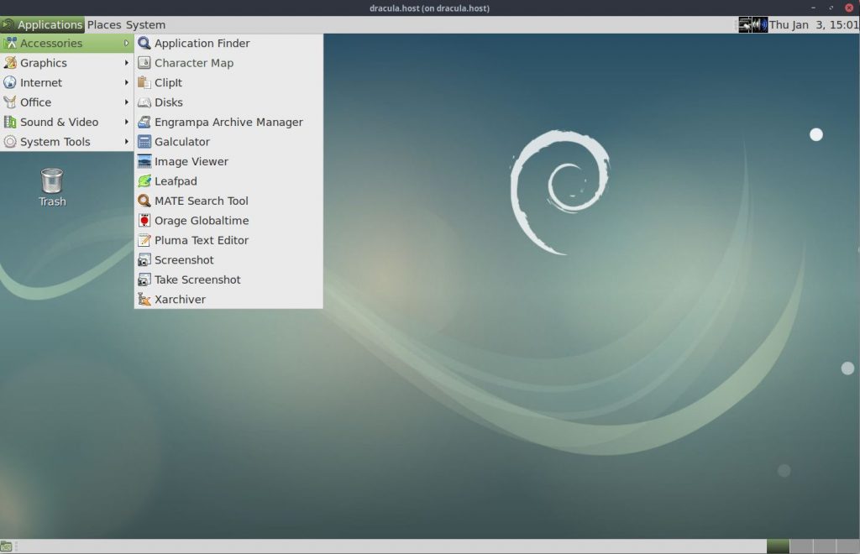Launch Engrampa Archive Manager
The width and height of the screenshot is (860, 554).
[x=228, y=123]
